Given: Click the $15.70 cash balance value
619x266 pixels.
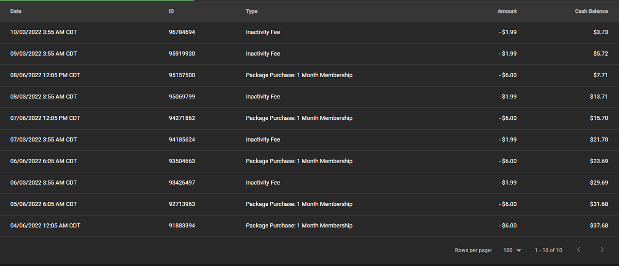Looking at the screenshot, I should tap(599, 118).
